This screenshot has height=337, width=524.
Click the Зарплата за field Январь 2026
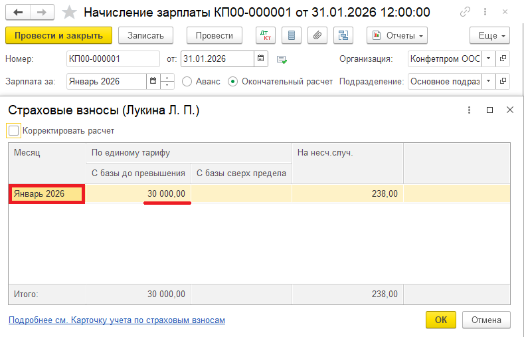(x=107, y=81)
